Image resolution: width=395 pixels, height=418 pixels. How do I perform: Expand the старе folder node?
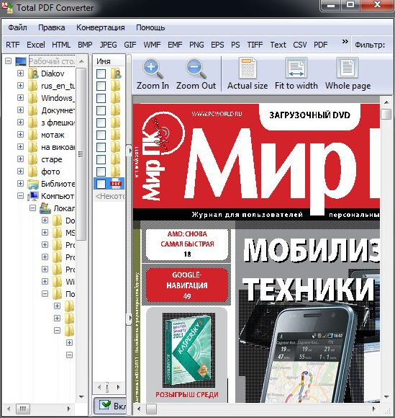pyautogui.click(x=20, y=159)
